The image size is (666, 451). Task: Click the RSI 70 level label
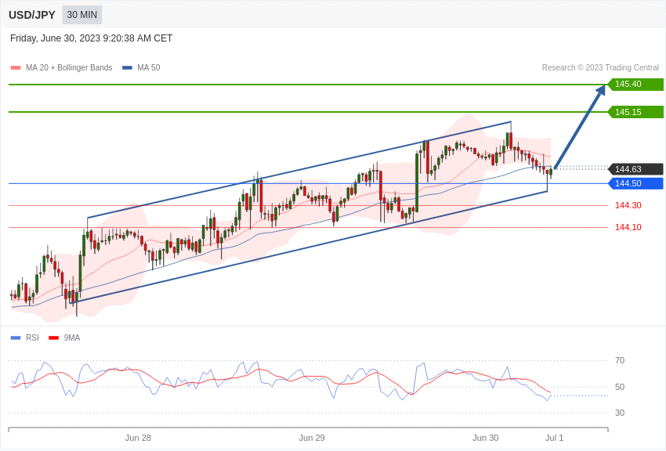tap(620, 361)
